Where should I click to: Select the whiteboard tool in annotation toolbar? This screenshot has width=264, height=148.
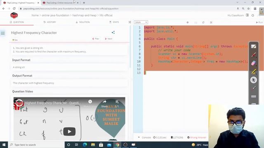[x=254, y=46]
